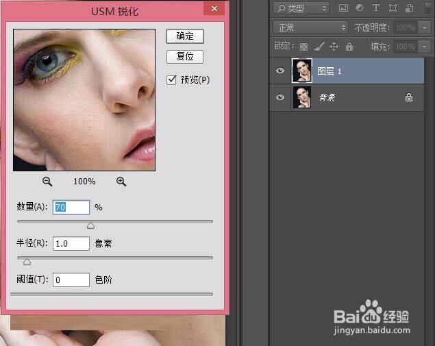The height and width of the screenshot is (346, 435).
Task: Open the 正常 blend mode dropdown
Action: (x=310, y=27)
